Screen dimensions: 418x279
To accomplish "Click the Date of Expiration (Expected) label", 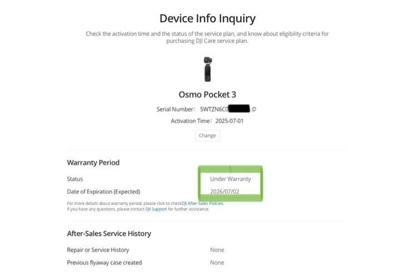I will click(x=104, y=191).
